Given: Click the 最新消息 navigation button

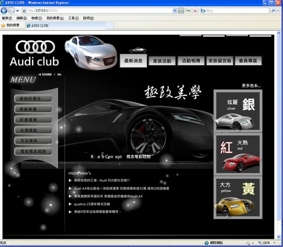Looking at the screenshot, I should click(133, 61).
